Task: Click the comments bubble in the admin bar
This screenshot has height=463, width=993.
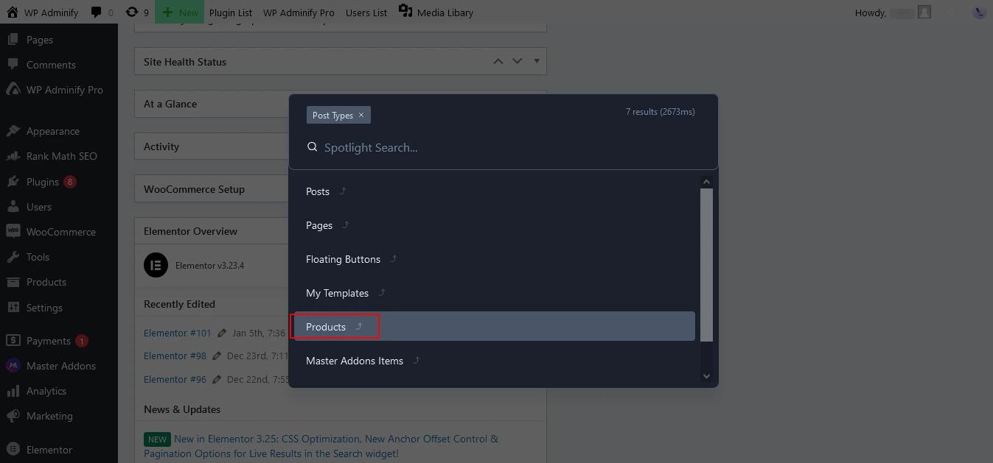Action: coord(96,12)
